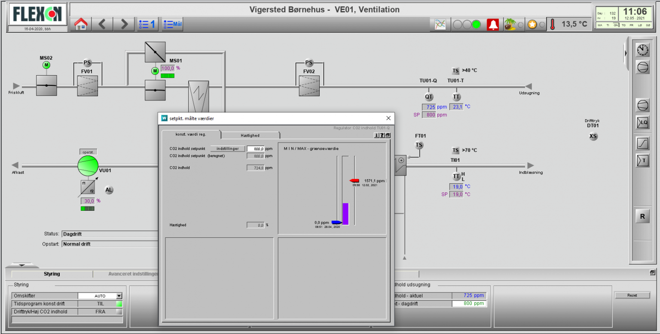The width and height of the screenshot is (660, 334).
Task: Click the palm tree holiday icon
Action: point(510,25)
